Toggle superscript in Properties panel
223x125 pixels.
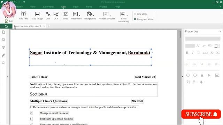pos(212,53)
